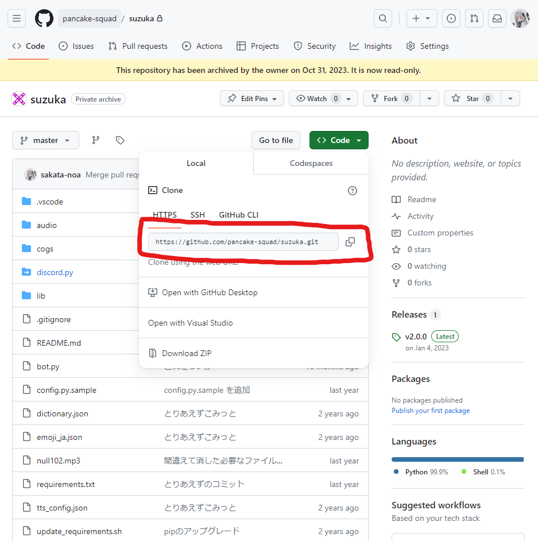Open the search magnifier in header
This screenshot has height=541, width=538.
(383, 18)
